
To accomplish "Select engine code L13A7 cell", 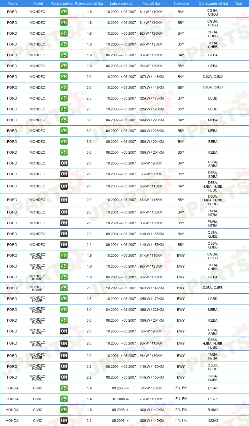I will pyautogui.click(x=213, y=388).
